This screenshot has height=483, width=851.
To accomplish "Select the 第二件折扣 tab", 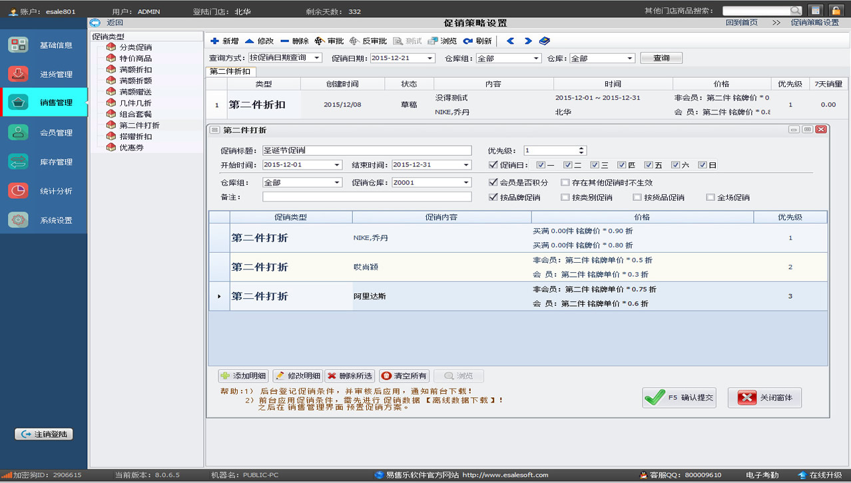I will click(x=230, y=72).
